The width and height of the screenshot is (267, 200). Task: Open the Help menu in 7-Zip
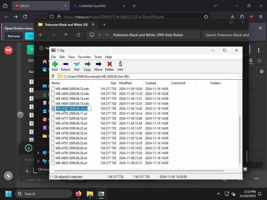coord(108,57)
